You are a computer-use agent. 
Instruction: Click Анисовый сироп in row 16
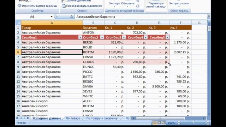[x=52, y=101]
